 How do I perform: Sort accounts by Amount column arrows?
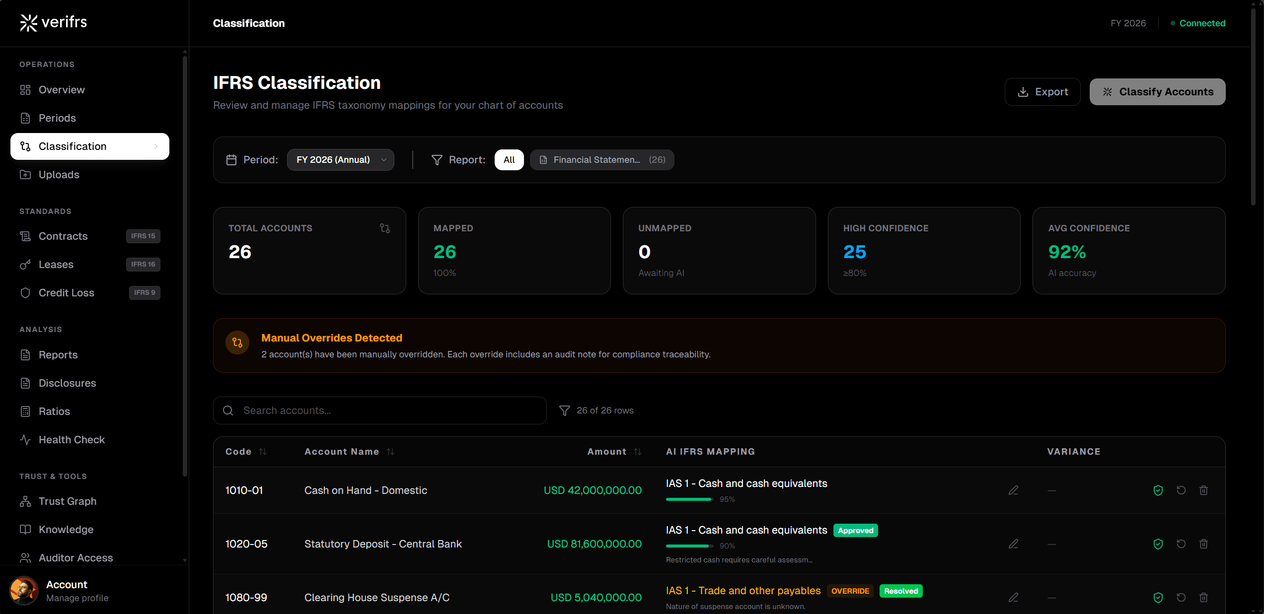[x=638, y=452]
